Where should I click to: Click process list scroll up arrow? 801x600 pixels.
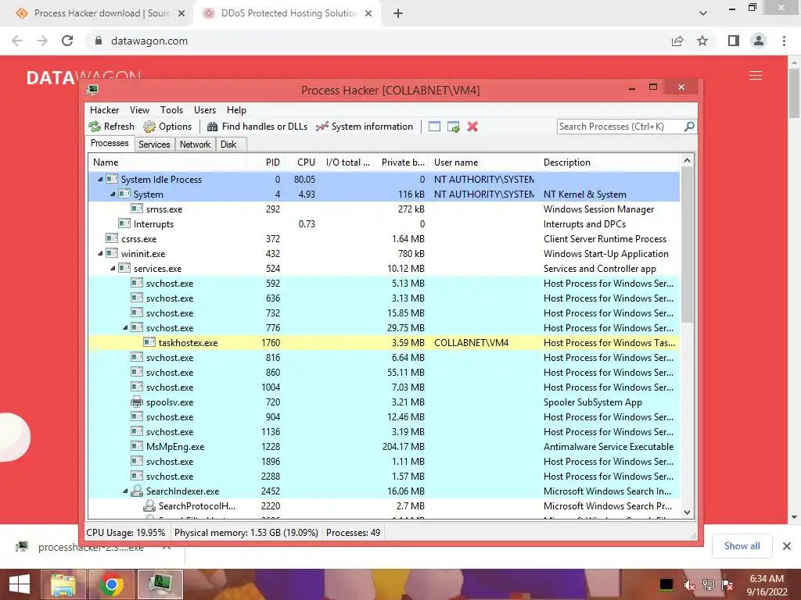[x=687, y=161]
